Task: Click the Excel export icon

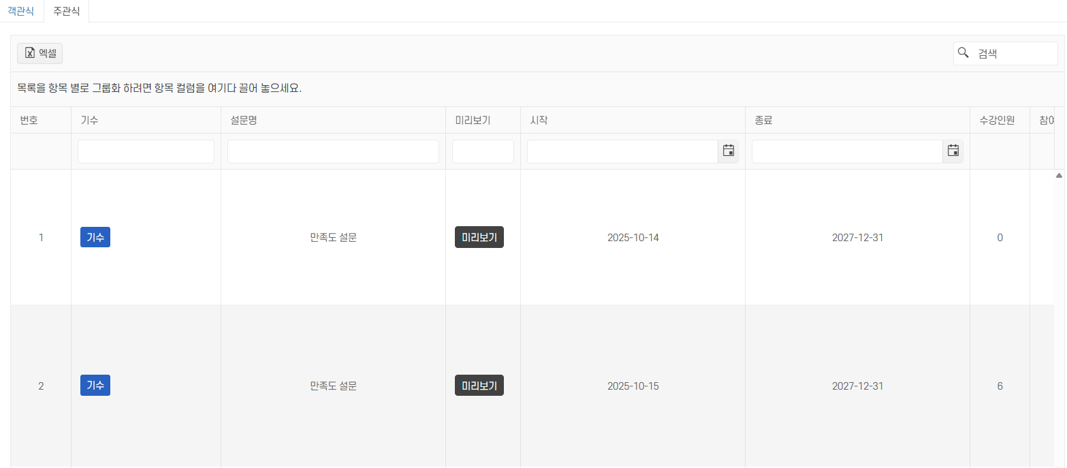Action: [x=30, y=53]
